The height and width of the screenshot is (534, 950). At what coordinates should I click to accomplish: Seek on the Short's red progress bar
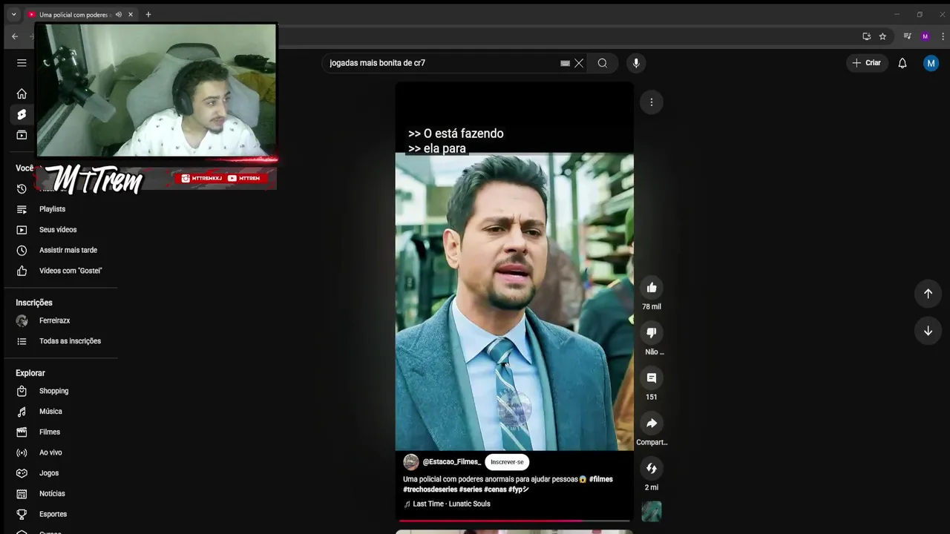[x=514, y=521]
